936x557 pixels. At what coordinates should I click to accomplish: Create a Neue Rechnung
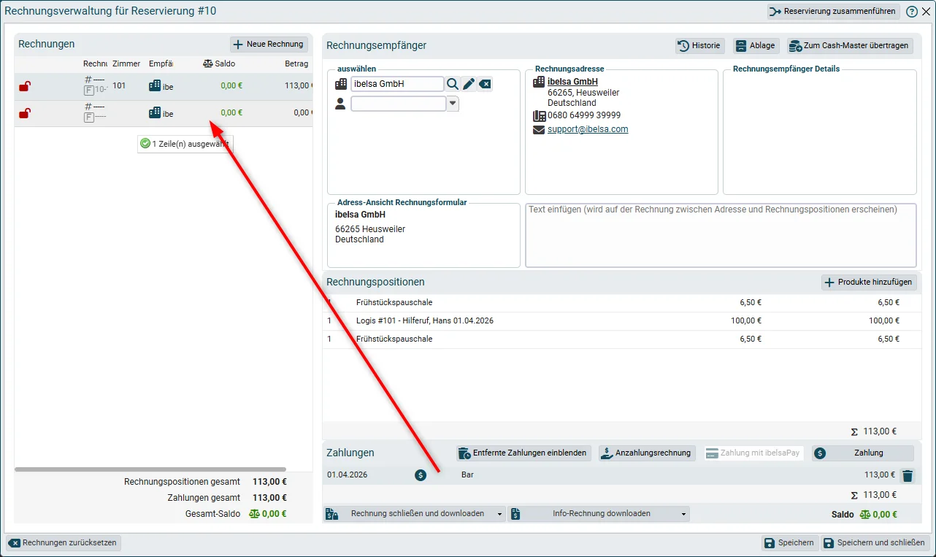pos(269,45)
